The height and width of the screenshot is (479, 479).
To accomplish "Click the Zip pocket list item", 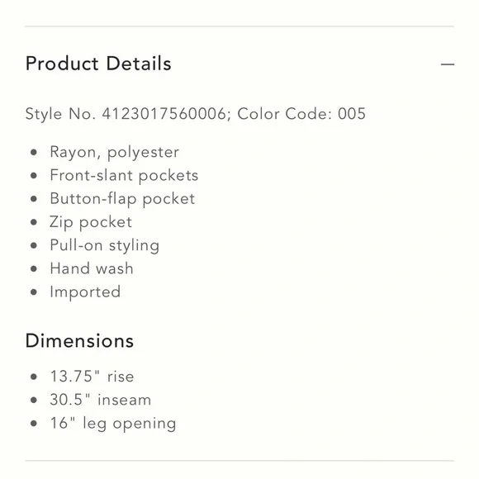I will [x=91, y=222].
